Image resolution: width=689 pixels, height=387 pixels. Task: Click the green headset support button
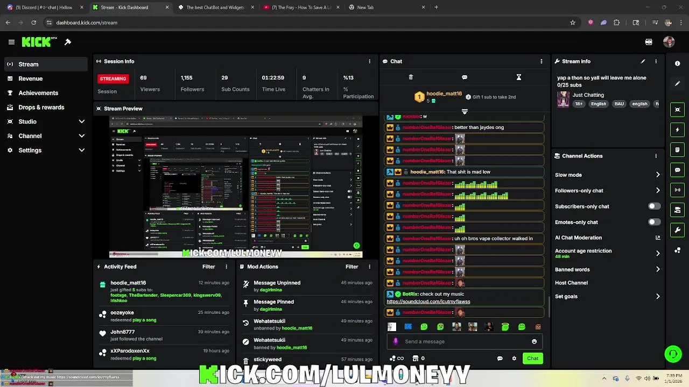673,354
